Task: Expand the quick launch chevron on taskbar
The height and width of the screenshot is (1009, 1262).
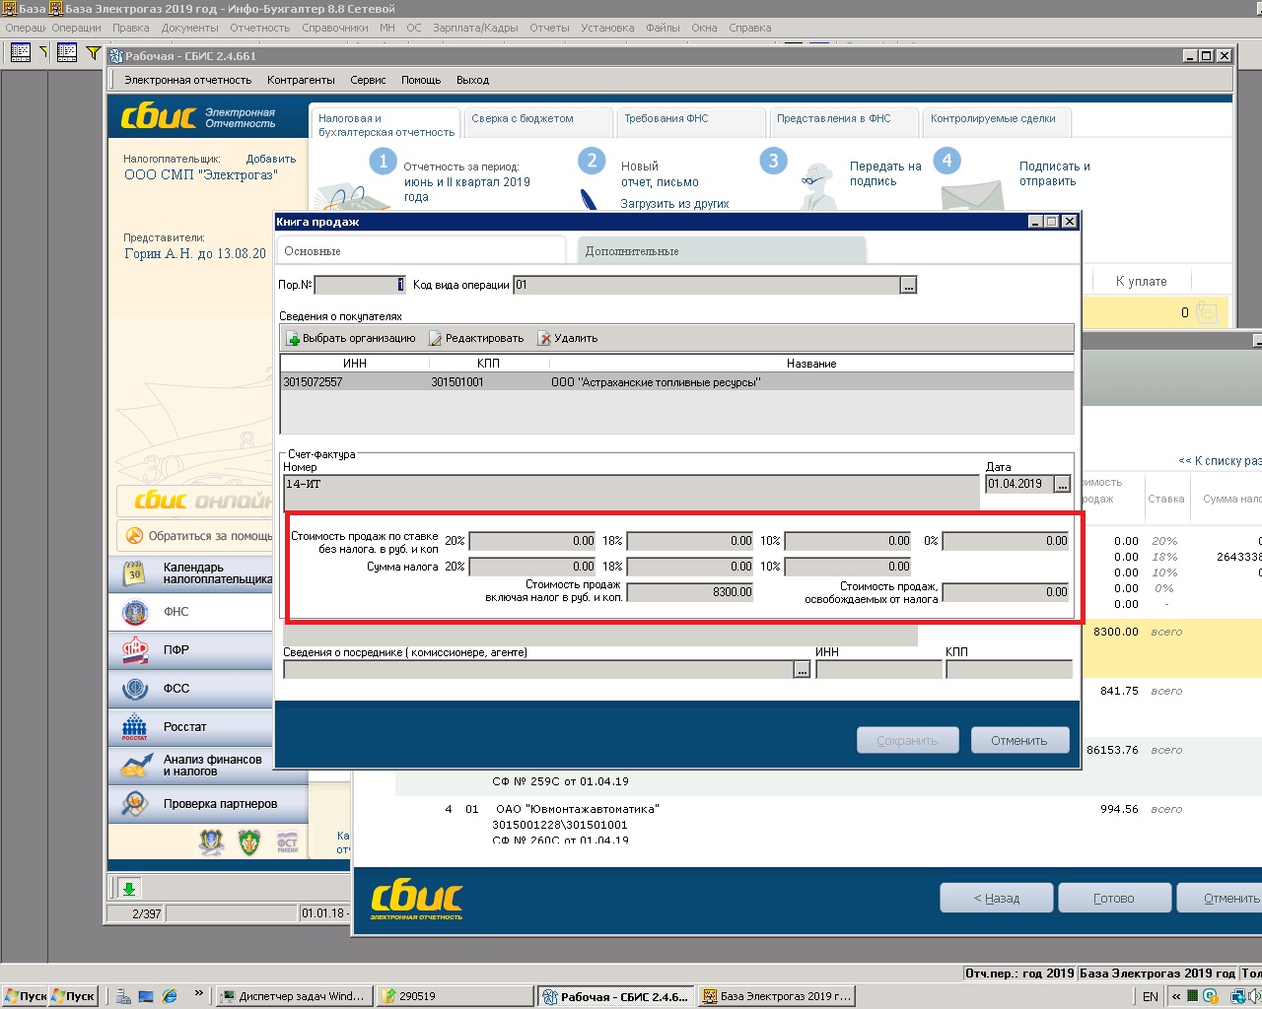Action: pos(198,994)
